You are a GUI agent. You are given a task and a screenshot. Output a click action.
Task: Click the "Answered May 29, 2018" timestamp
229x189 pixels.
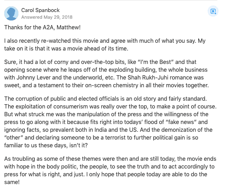click(47, 17)
